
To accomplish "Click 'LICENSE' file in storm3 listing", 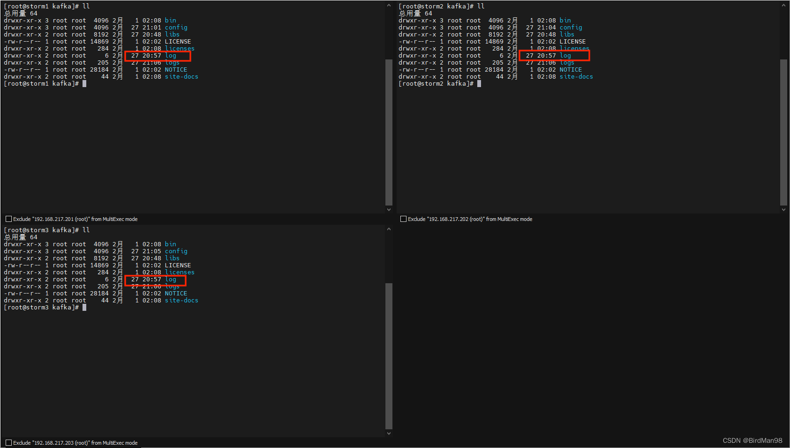I will click(x=178, y=265).
